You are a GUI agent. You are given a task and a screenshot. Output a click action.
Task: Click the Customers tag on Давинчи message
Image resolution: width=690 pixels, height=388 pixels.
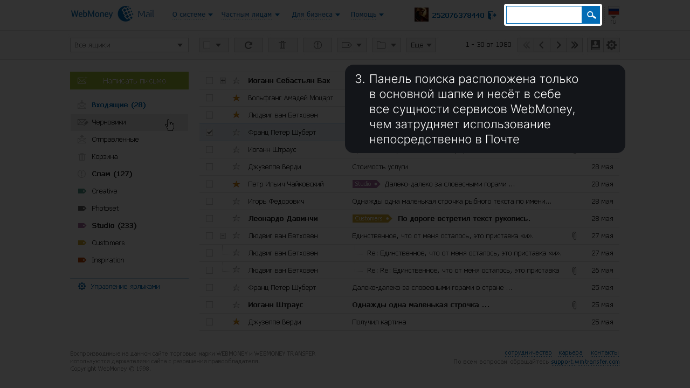[372, 218]
